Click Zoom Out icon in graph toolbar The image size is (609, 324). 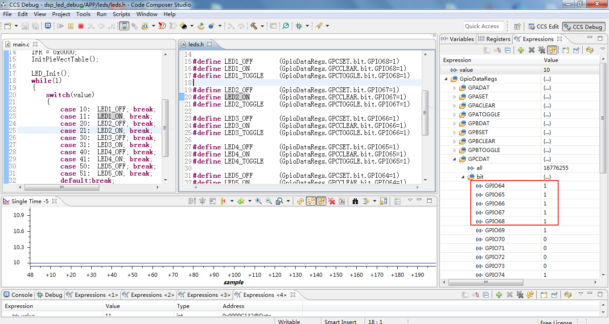[x=268, y=201]
